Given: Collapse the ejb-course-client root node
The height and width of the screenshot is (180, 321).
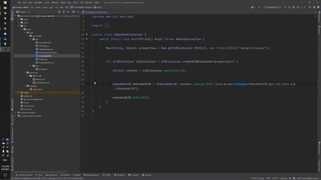Looking at the screenshot, I should (16, 16).
